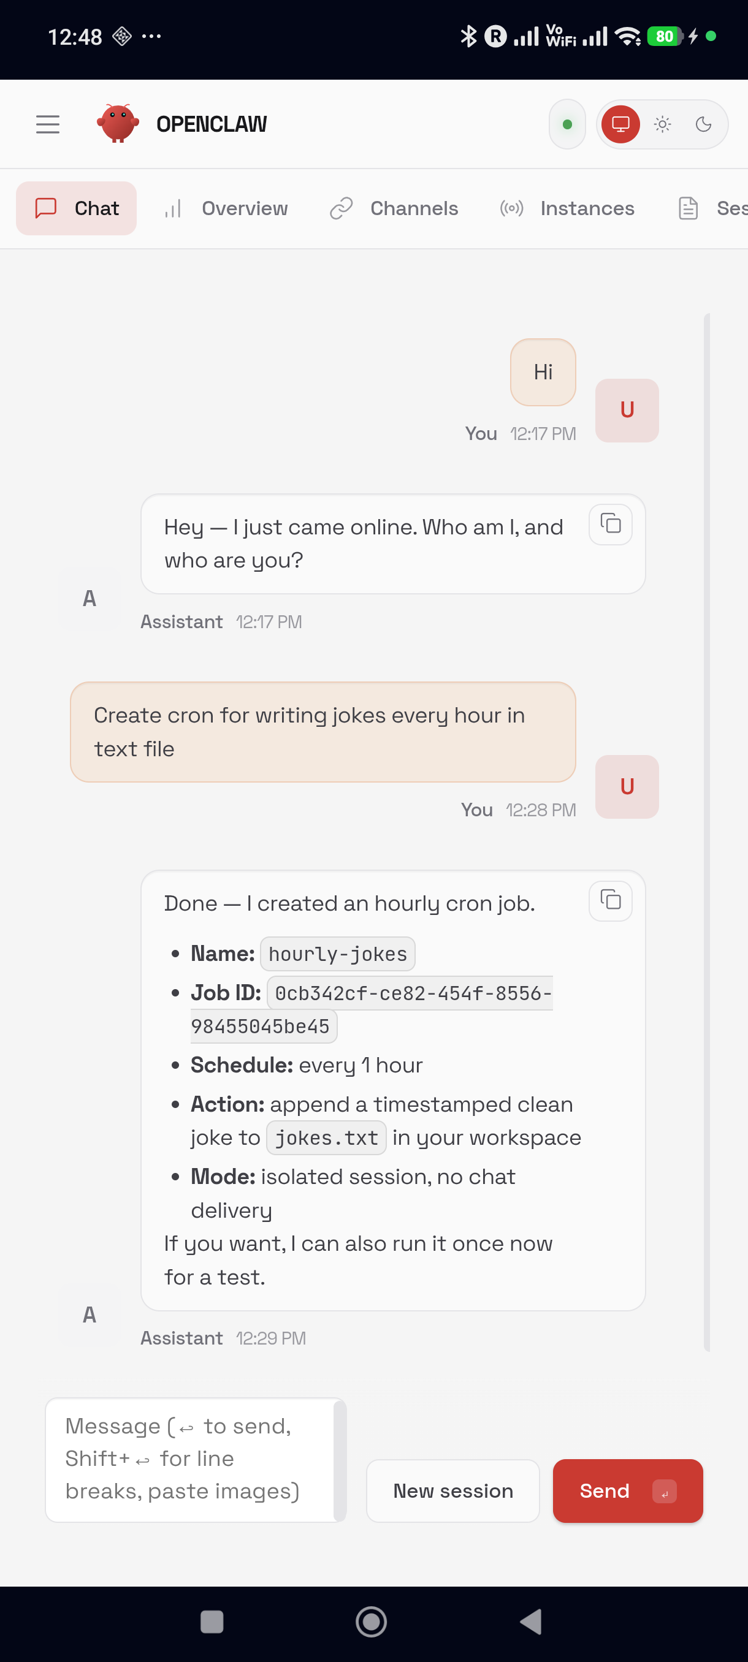Open the hamburger navigation menu
748x1662 pixels.
48,124
